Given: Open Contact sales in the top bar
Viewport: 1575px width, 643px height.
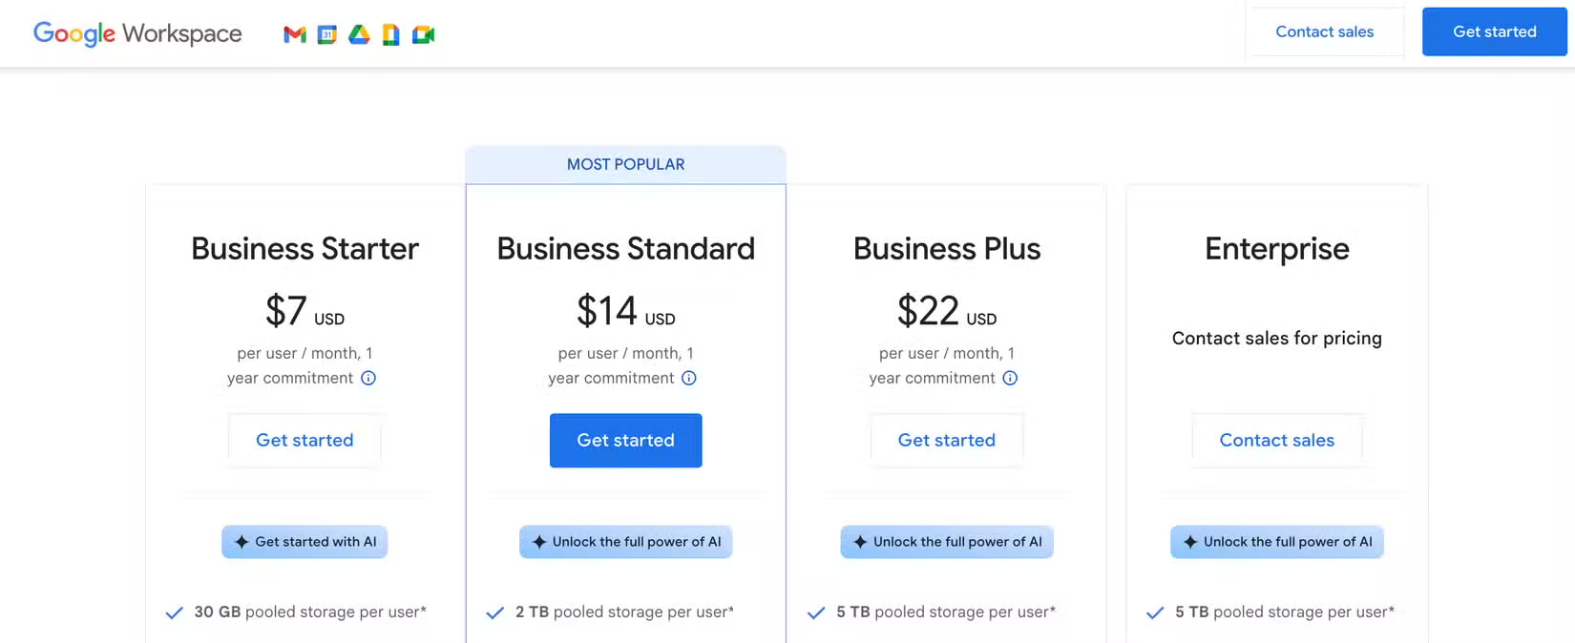Looking at the screenshot, I should 1325,31.
